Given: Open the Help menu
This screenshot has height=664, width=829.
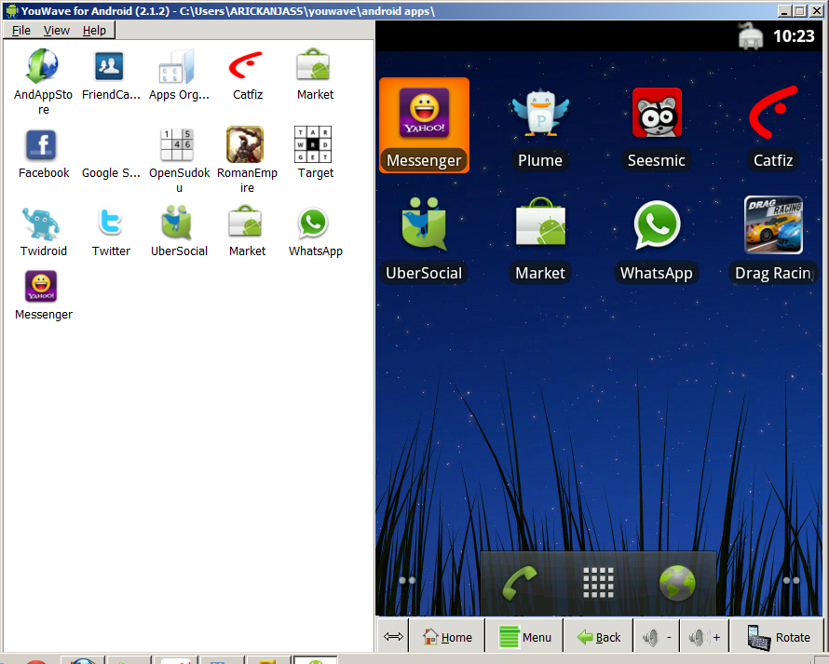Looking at the screenshot, I should [x=94, y=30].
